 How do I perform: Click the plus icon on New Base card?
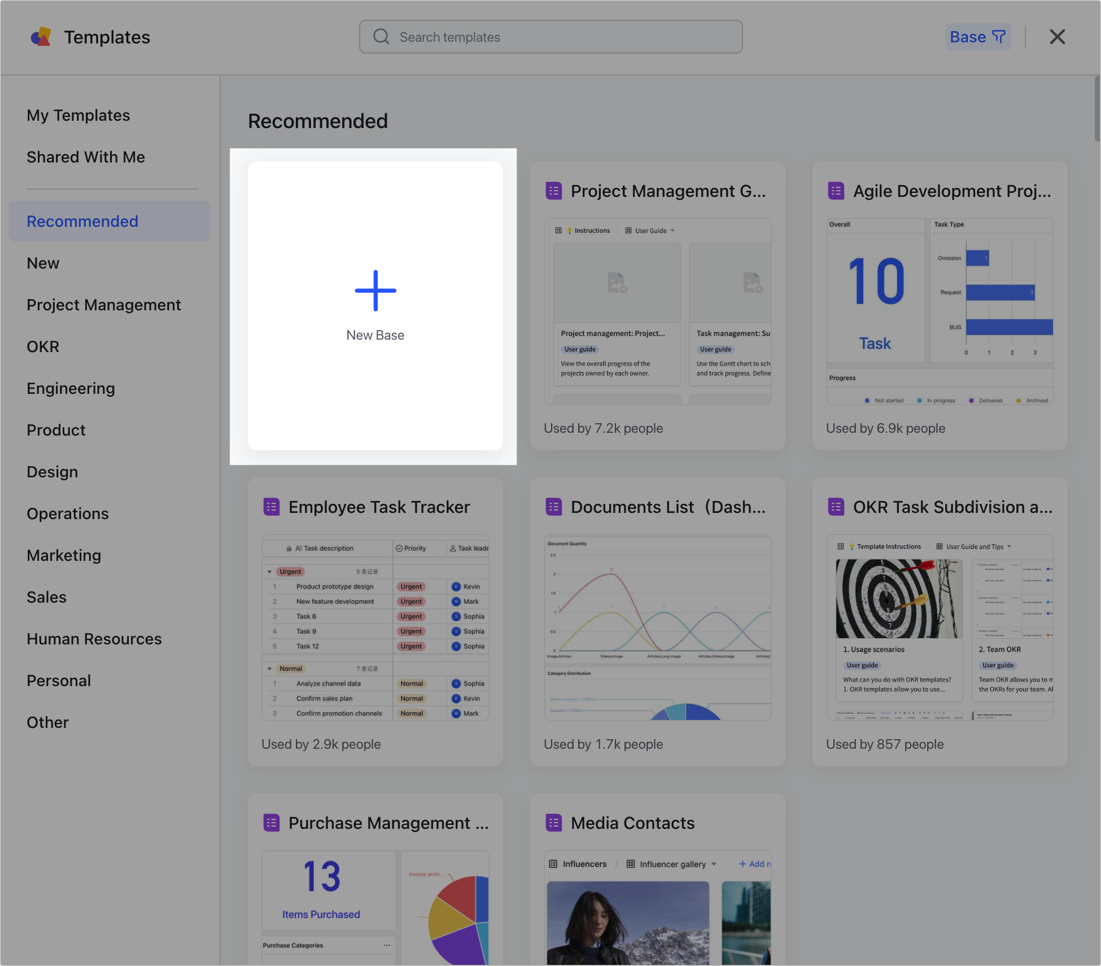pyautogui.click(x=375, y=291)
